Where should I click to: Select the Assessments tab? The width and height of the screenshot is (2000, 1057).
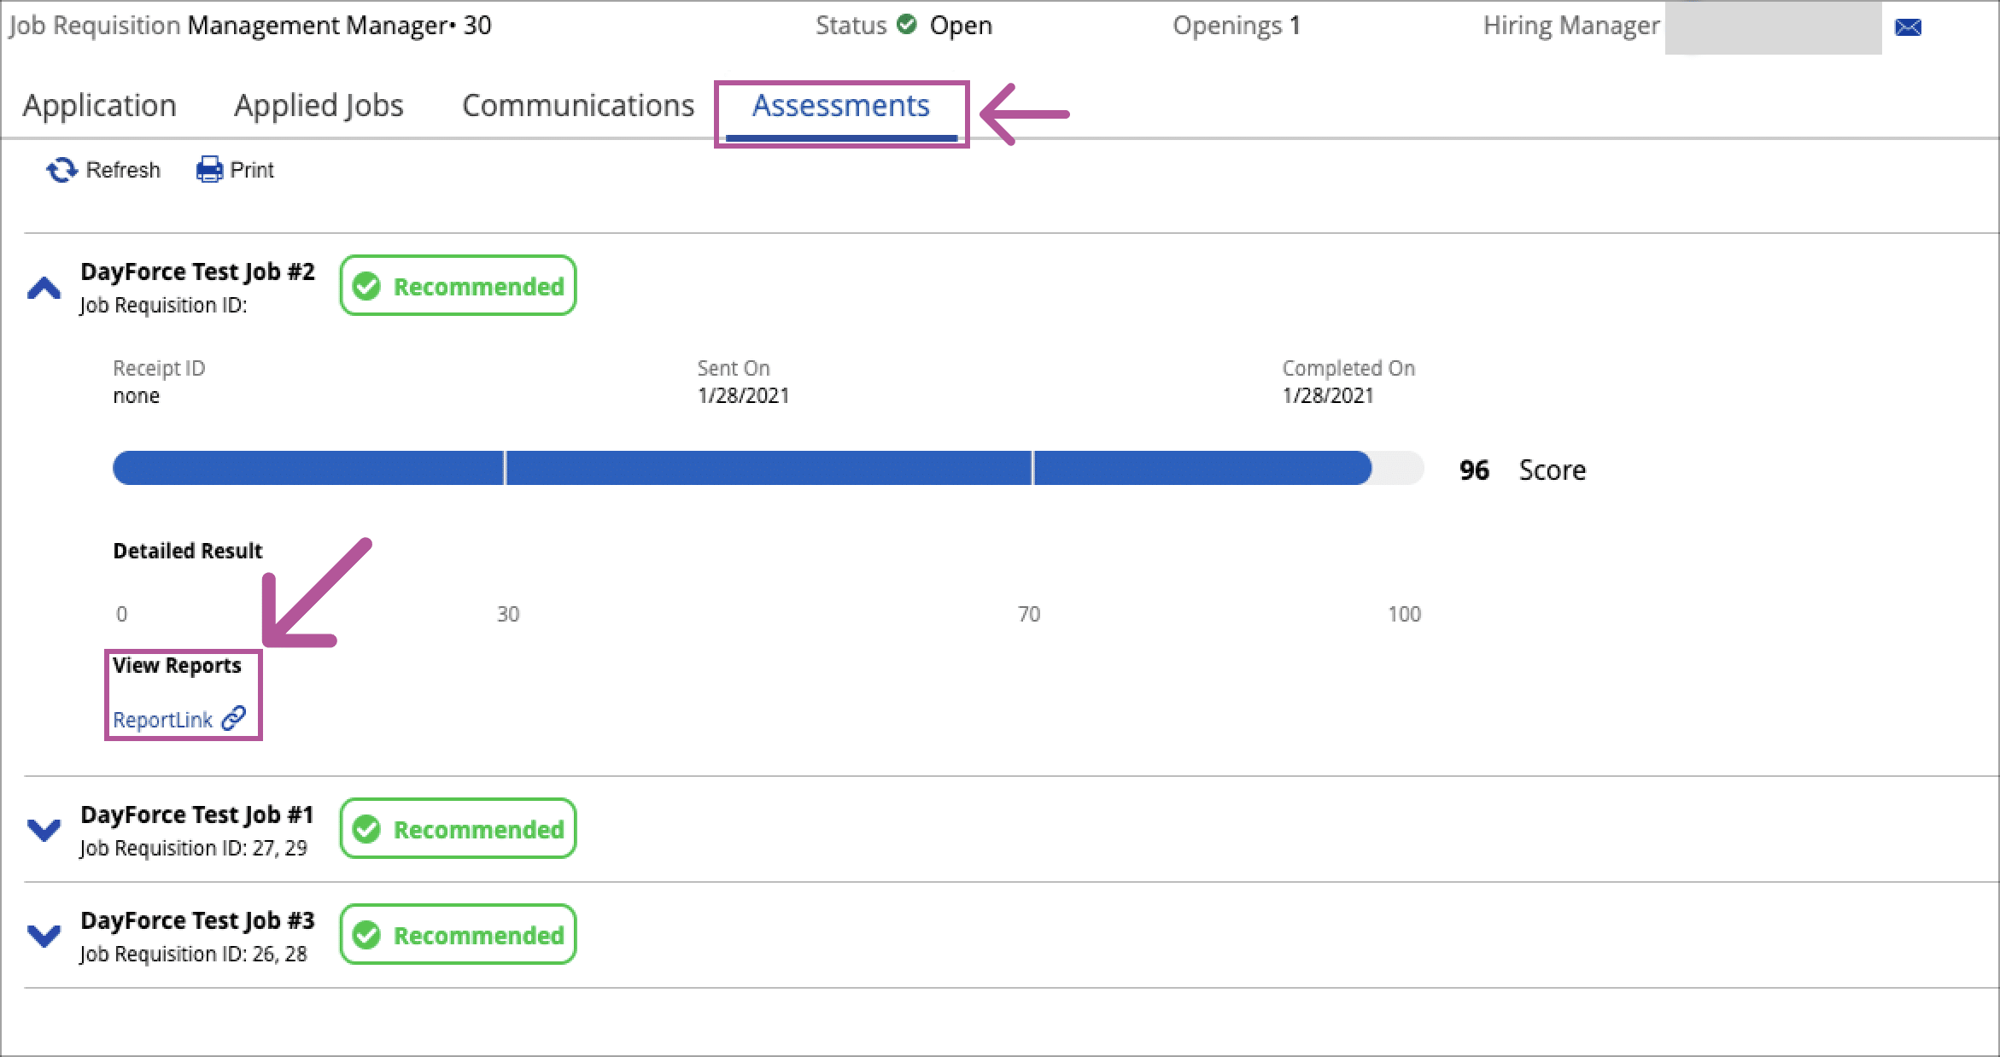(x=840, y=105)
